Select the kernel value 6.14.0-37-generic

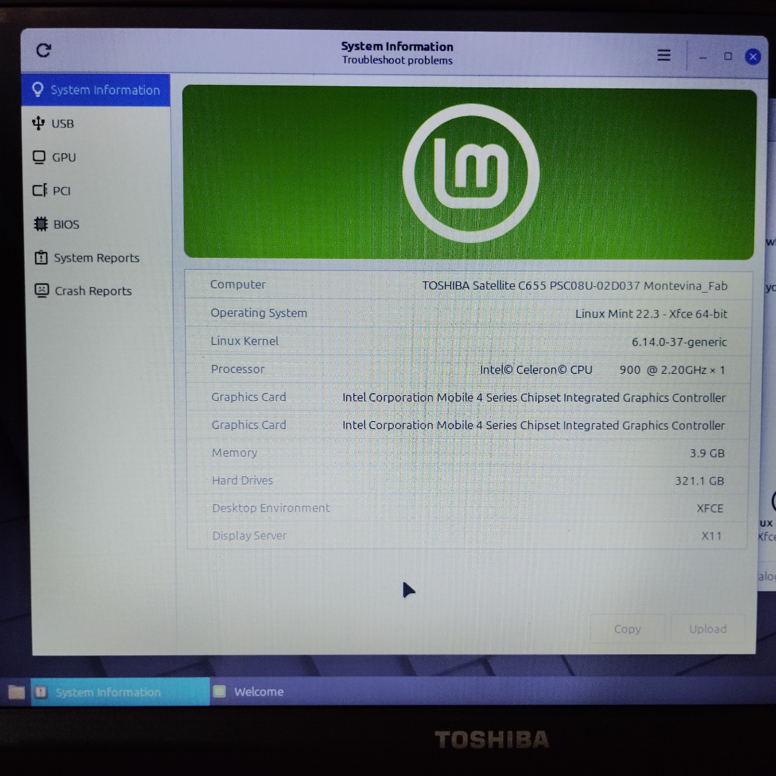[x=679, y=342]
